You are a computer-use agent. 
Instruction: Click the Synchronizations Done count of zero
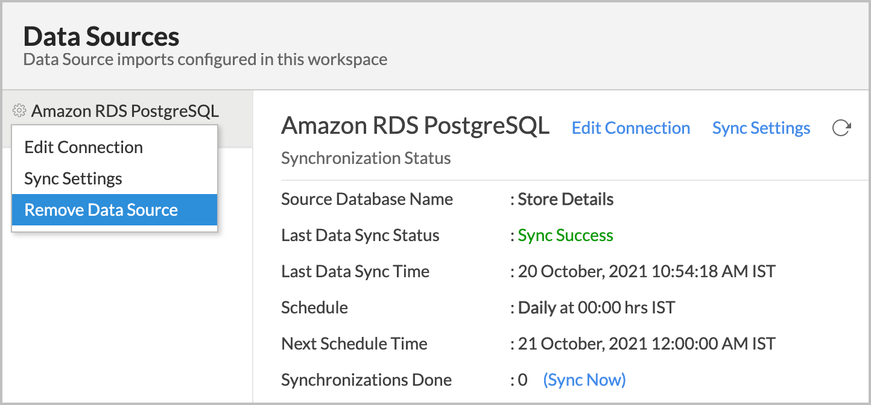click(522, 380)
